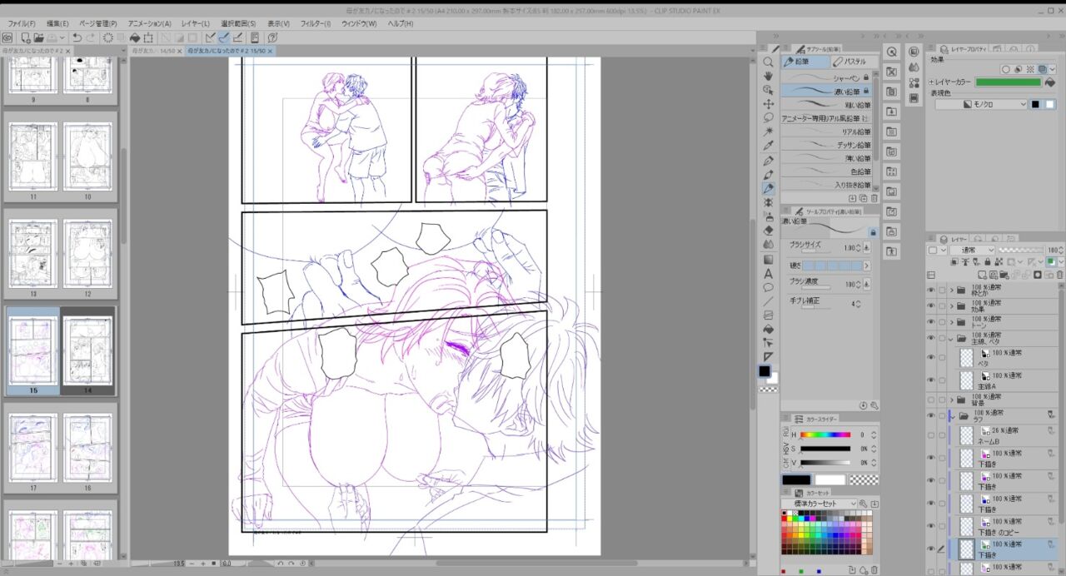
Task: Click the help question mark icon
Action: [x=272, y=37]
